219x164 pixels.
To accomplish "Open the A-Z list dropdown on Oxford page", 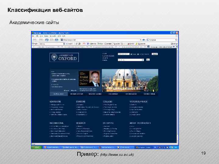I will pos(131,60).
